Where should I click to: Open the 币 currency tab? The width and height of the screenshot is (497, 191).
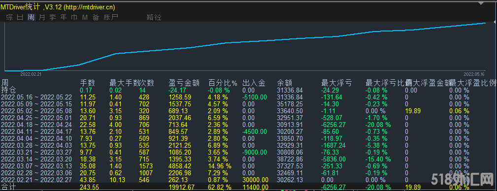coord(74,17)
